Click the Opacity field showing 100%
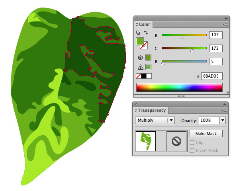Screen dimensions: 239x191 click(x=209, y=120)
